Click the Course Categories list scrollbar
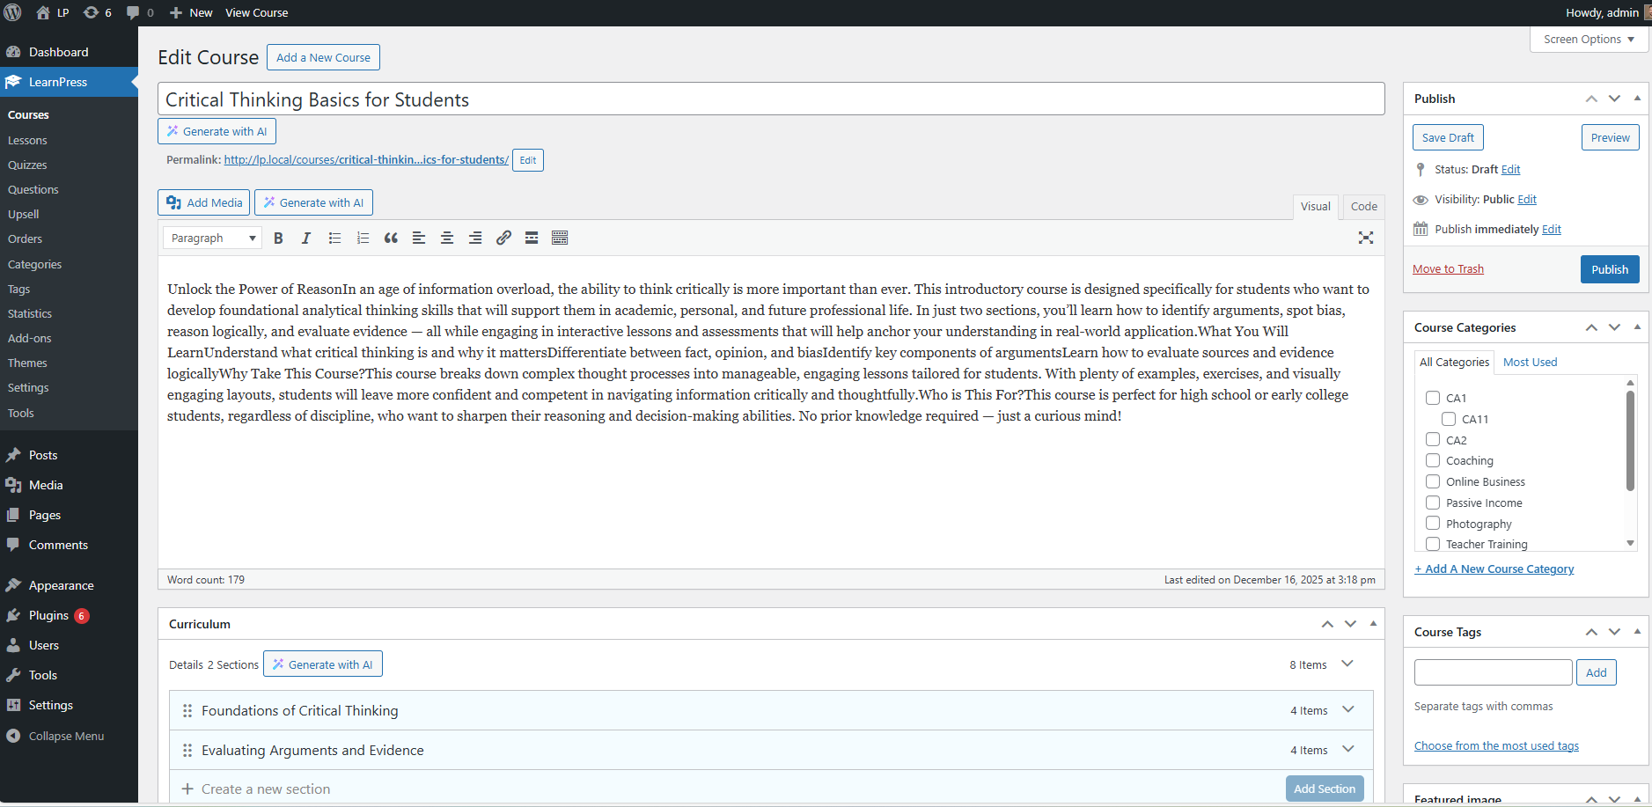 (1630, 440)
